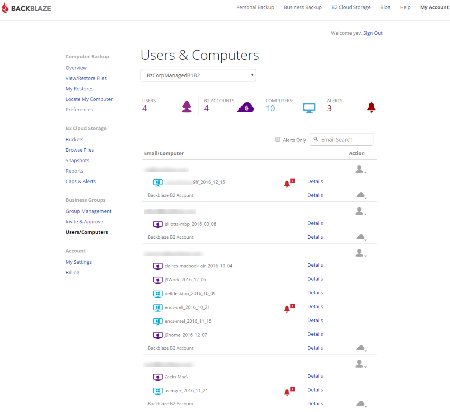Open Details for j9Work_2016_12_06
The height and width of the screenshot is (412, 450).
(315, 279)
